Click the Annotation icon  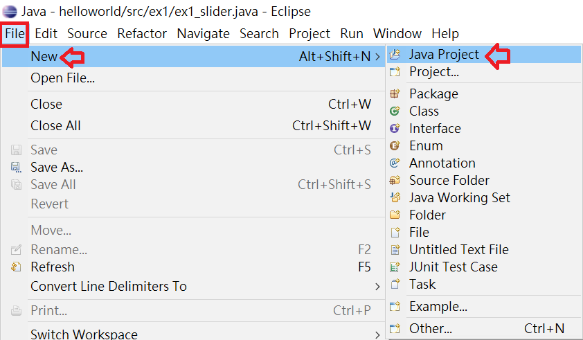pyautogui.click(x=395, y=163)
